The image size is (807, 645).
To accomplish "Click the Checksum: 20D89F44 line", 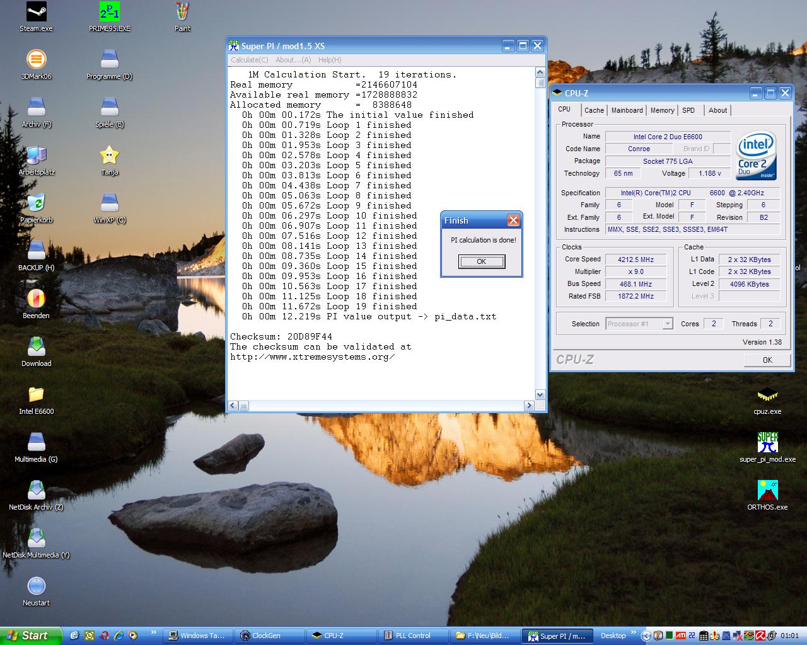I will [281, 336].
